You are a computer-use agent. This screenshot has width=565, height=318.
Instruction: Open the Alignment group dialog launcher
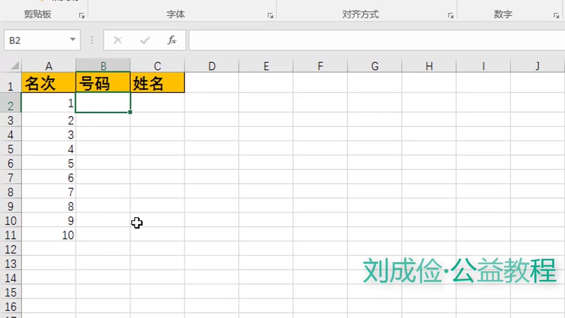(x=451, y=15)
